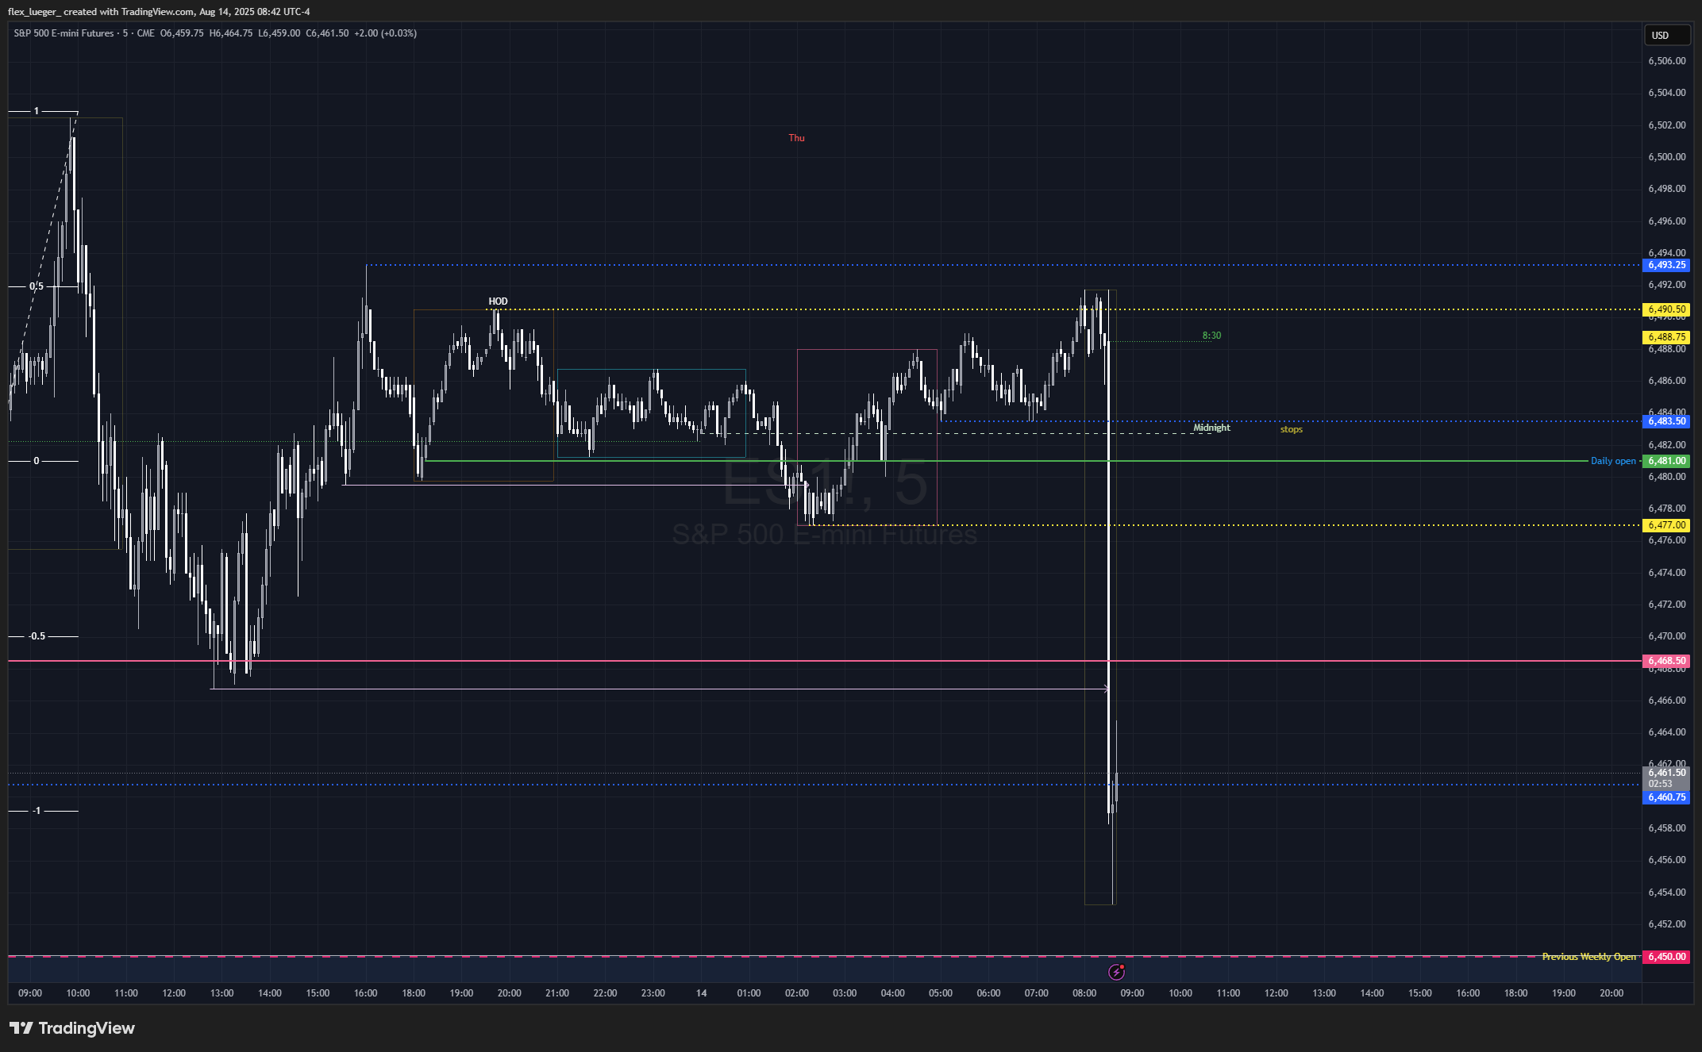Select the 6,460.75 blue price label
Screen dimensions: 1702x1052
pyautogui.click(x=1666, y=797)
